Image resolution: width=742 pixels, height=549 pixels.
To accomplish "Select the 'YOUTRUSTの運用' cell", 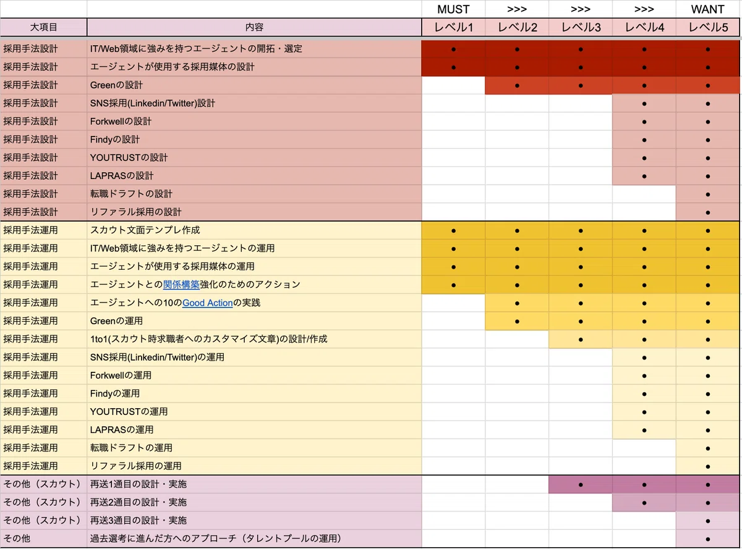I will pos(254,411).
